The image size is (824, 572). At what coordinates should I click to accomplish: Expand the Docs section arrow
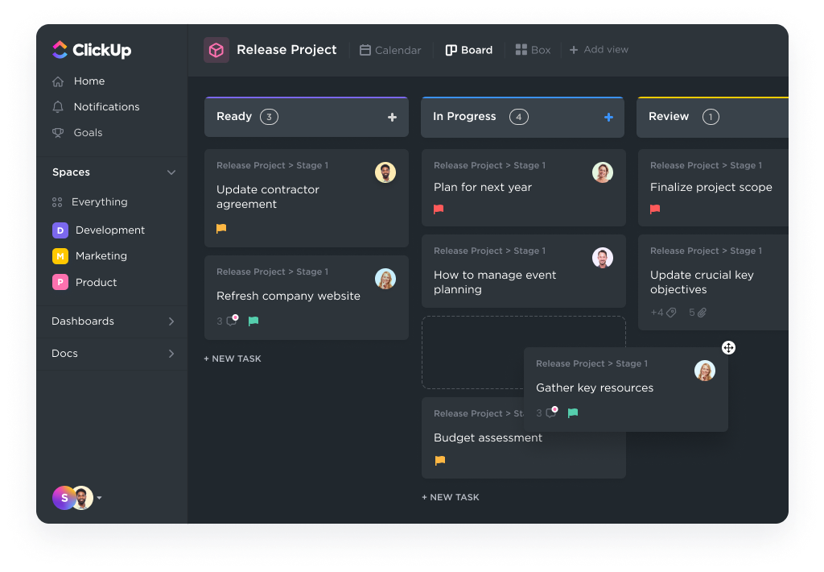click(171, 354)
